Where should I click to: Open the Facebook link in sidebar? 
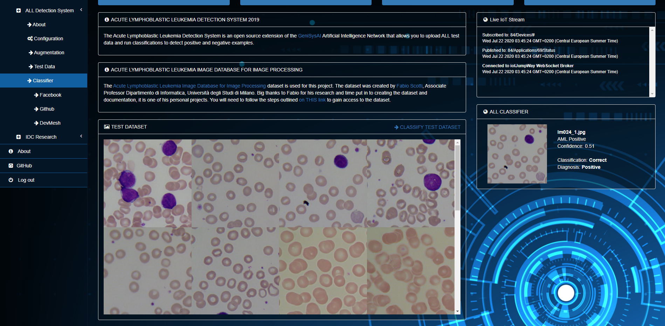(50, 95)
